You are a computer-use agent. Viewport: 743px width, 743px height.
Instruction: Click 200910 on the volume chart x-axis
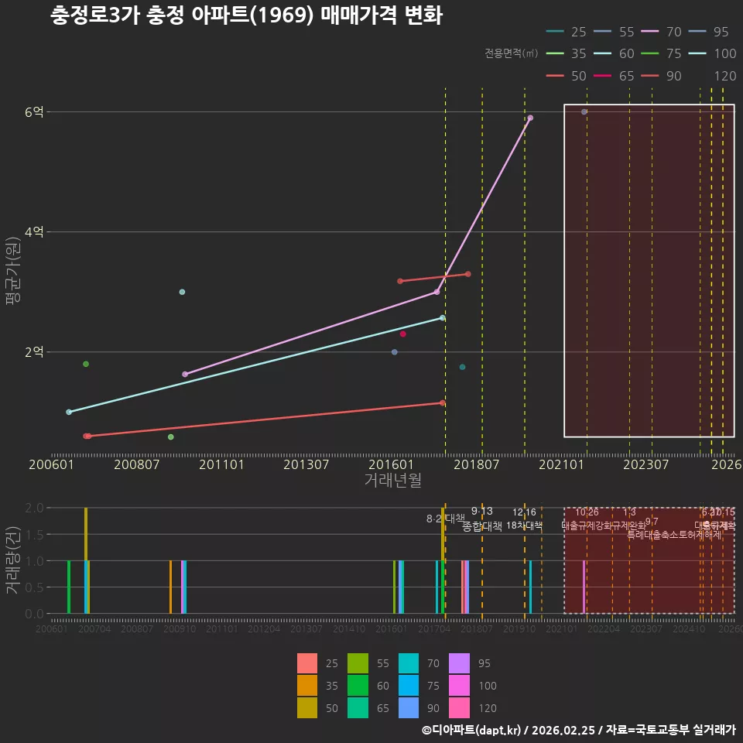pos(180,628)
